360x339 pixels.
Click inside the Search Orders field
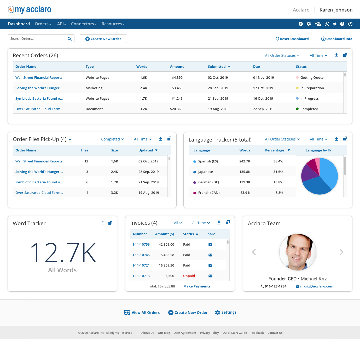(37, 38)
